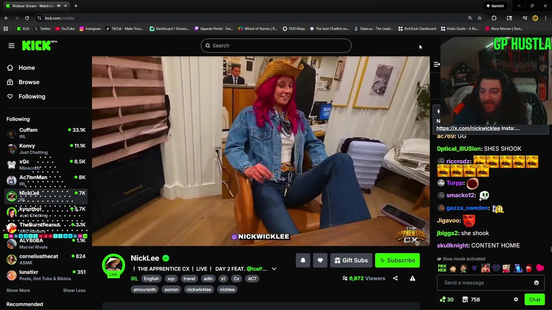This screenshot has height=310, width=552.
Task: Bookmark this page with star icon
Action: [480, 18]
